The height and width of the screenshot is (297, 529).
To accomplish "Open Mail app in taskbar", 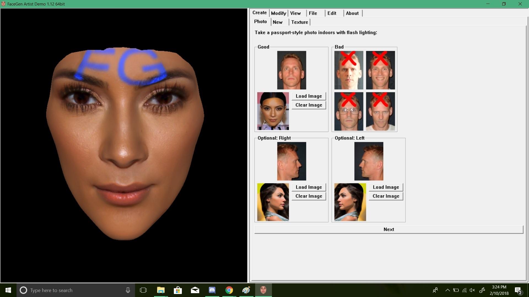I will (195, 290).
